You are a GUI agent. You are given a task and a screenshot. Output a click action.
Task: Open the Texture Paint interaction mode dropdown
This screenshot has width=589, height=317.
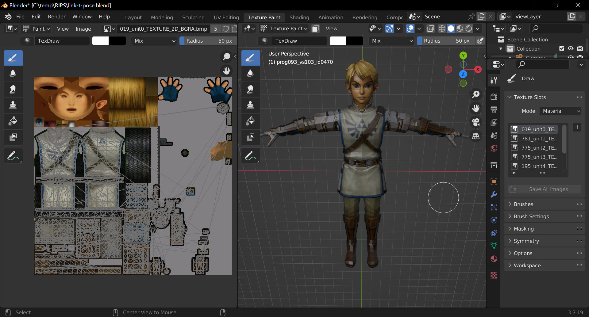[284, 29]
